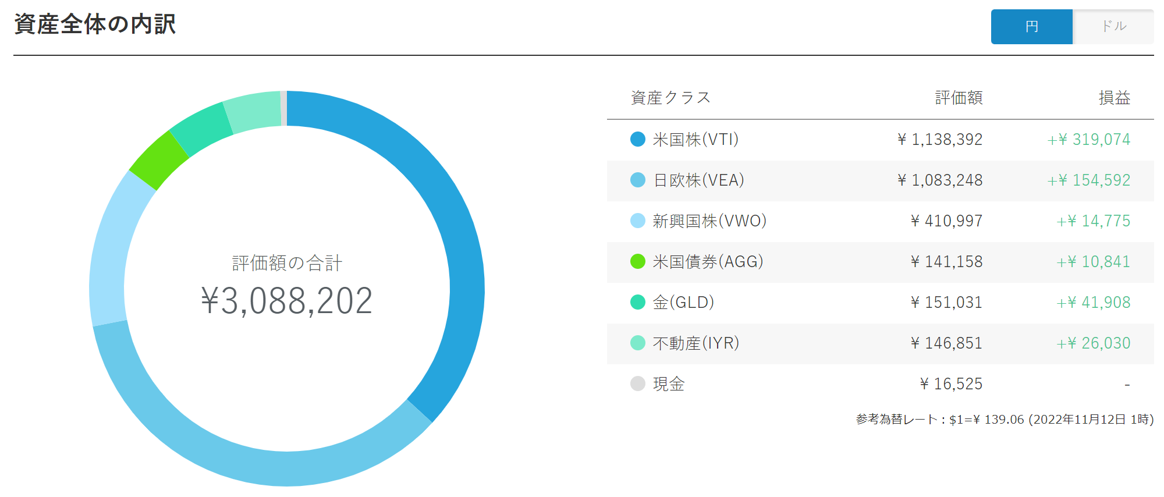Click the 新興国株(VWO) legend color dot
Image resolution: width=1164 pixels, height=497 pixels.
tap(638, 221)
